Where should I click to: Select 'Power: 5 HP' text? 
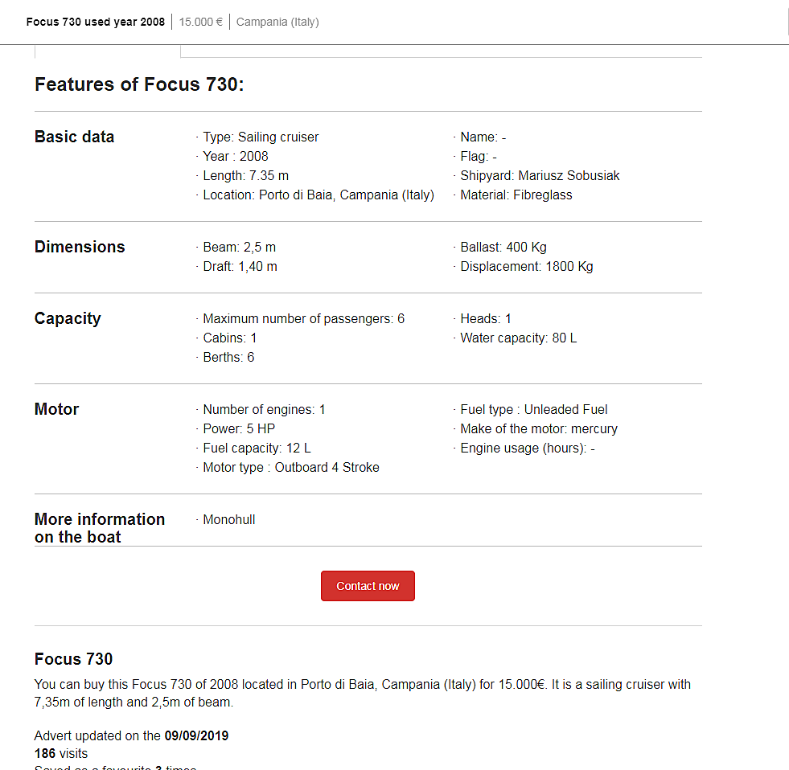tap(239, 429)
